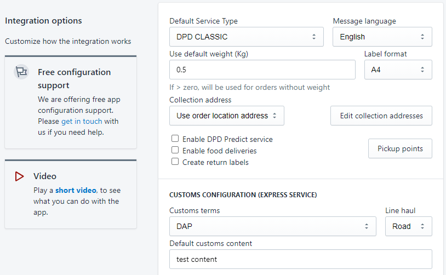Check the Create return labels option

pyautogui.click(x=175, y=162)
